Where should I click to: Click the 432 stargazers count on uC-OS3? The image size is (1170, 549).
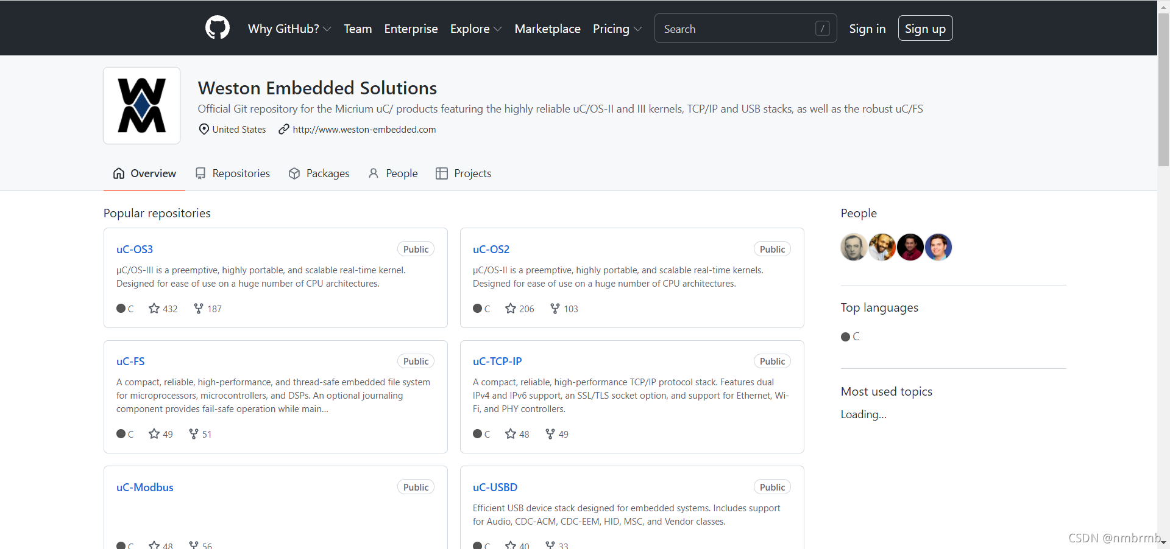pyautogui.click(x=170, y=309)
